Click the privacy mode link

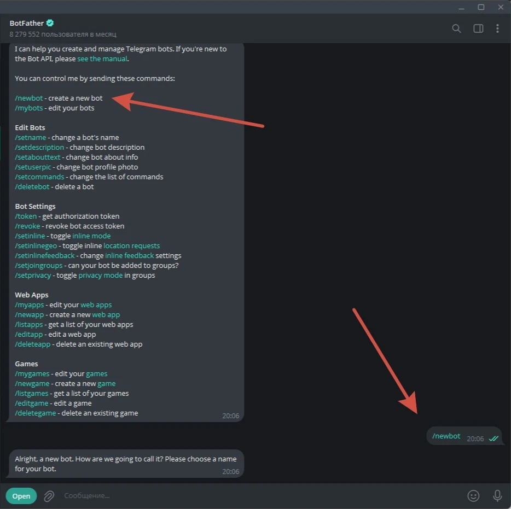(100, 276)
